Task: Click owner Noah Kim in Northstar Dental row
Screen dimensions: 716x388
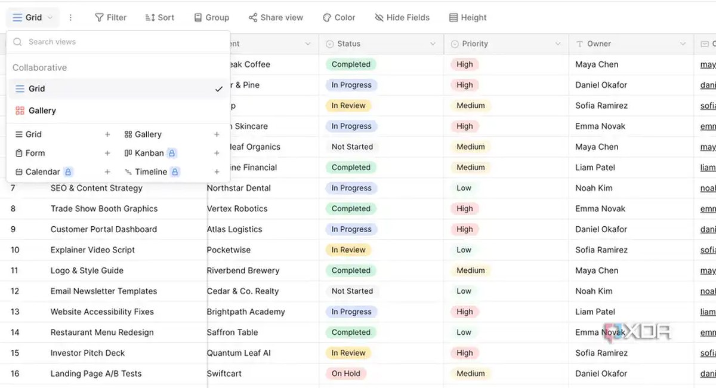Action: pos(594,188)
